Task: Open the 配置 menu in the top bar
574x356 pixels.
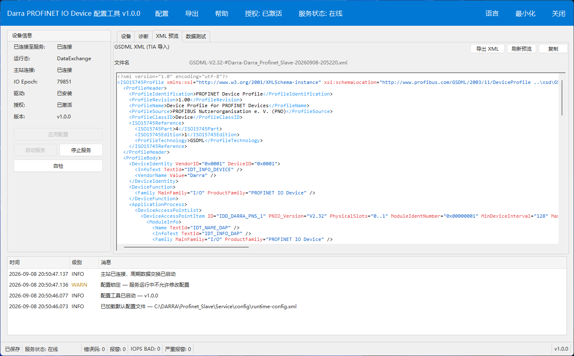Action: 162,13
